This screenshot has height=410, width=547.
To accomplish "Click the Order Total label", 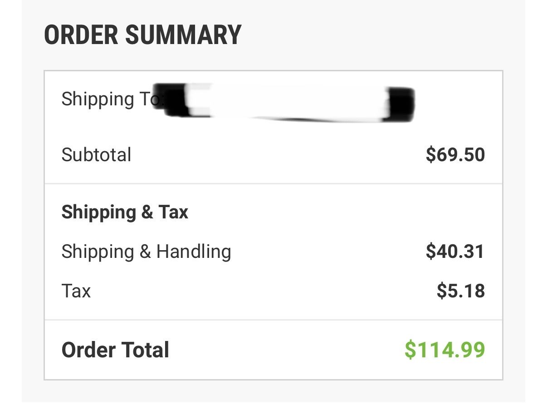I will pyautogui.click(x=115, y=350).
